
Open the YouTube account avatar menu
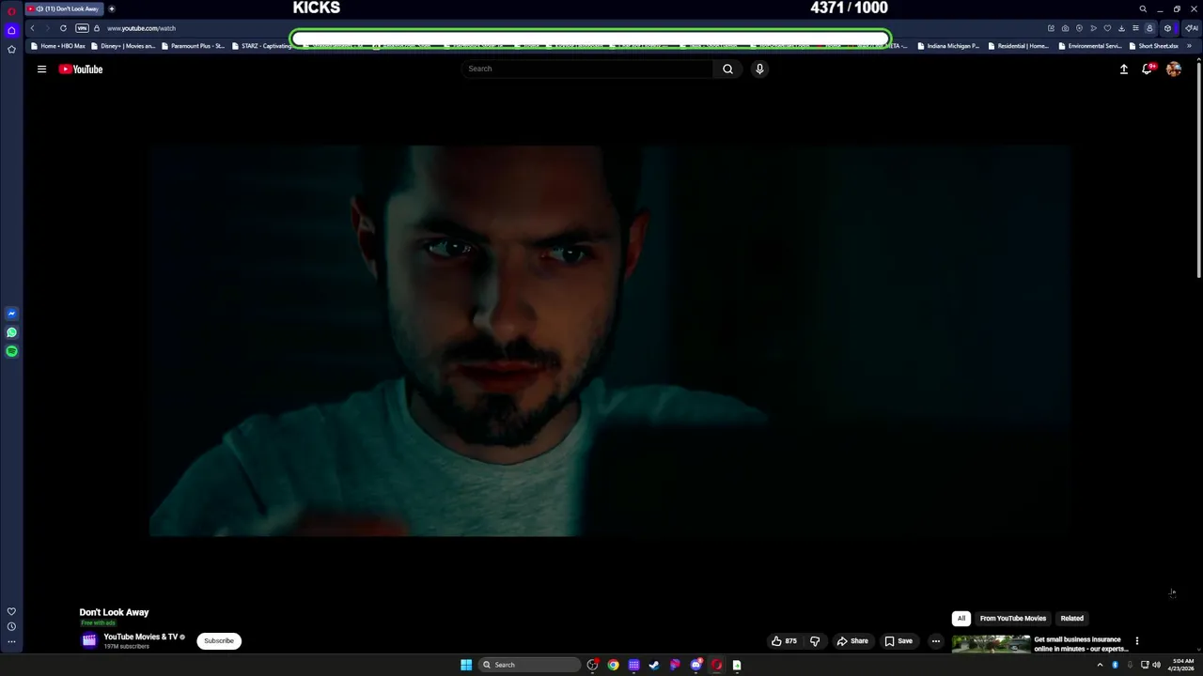[1173, 69]
